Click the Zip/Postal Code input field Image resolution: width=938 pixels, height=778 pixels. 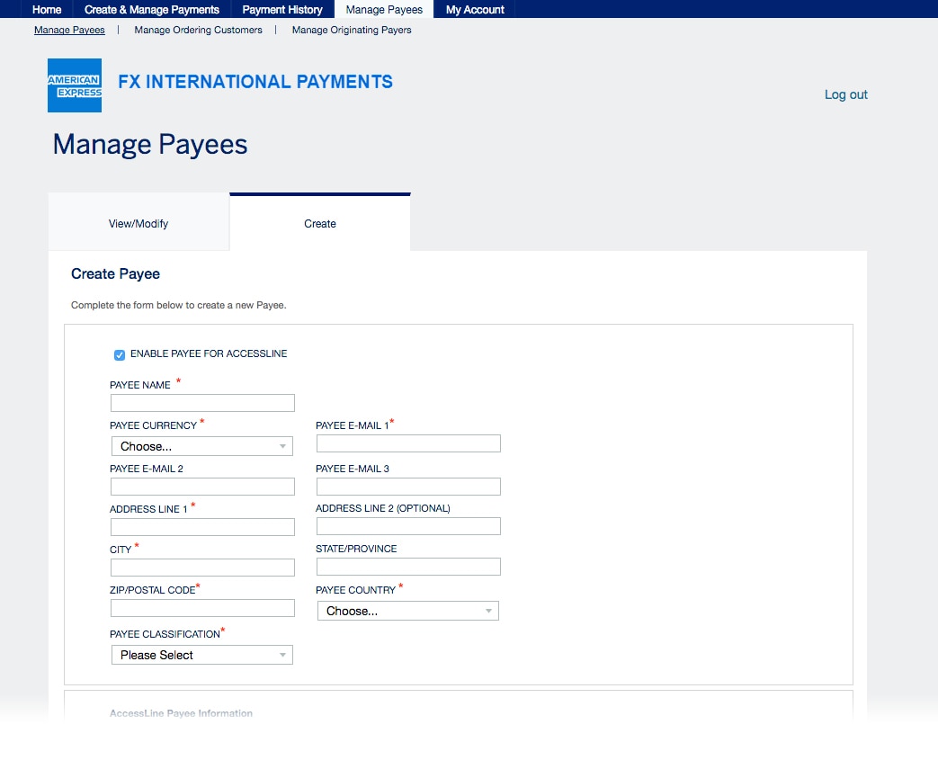[x=201, y=608]
